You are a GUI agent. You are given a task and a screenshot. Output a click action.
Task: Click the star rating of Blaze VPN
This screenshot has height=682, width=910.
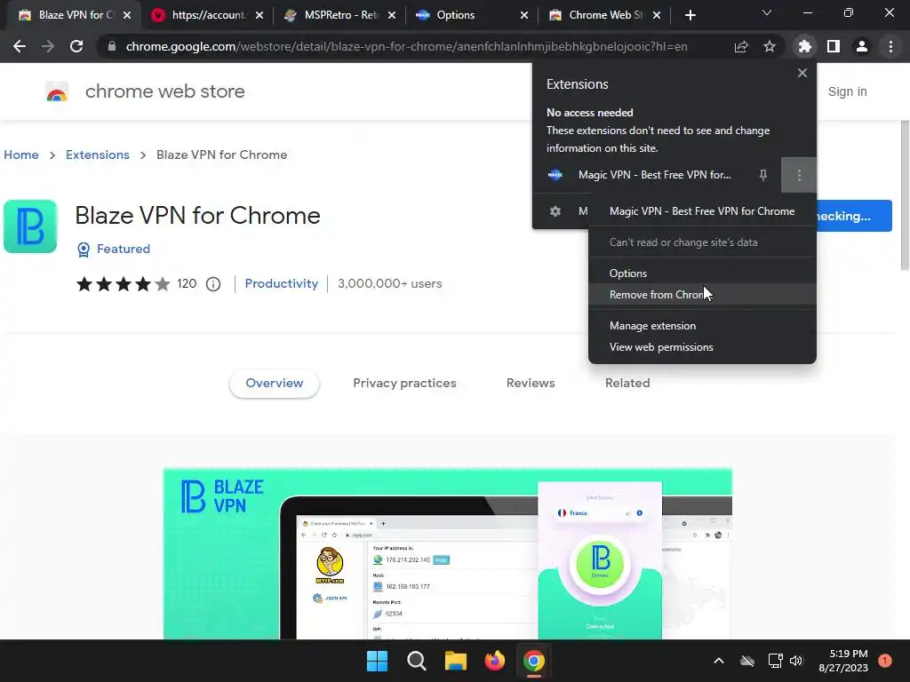point(123,284)
